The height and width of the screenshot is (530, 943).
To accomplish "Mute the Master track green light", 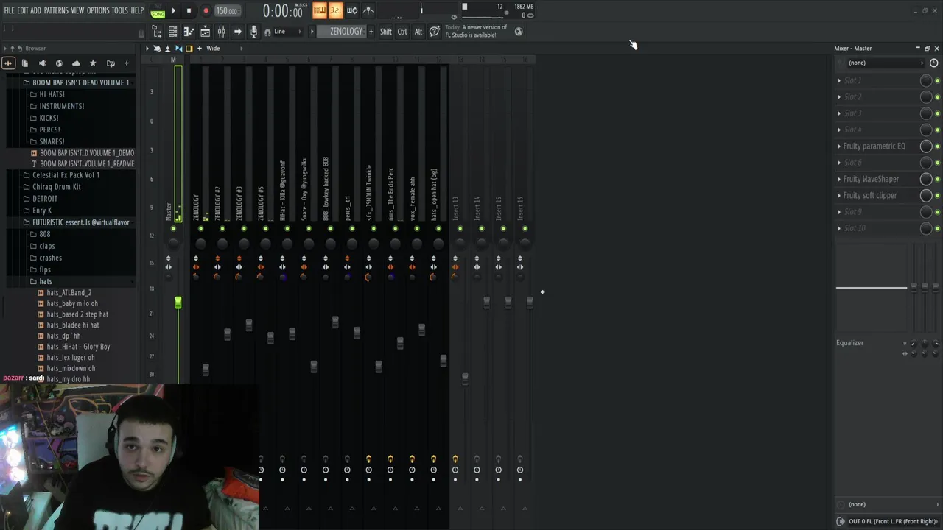I will (x=173, y=228).
